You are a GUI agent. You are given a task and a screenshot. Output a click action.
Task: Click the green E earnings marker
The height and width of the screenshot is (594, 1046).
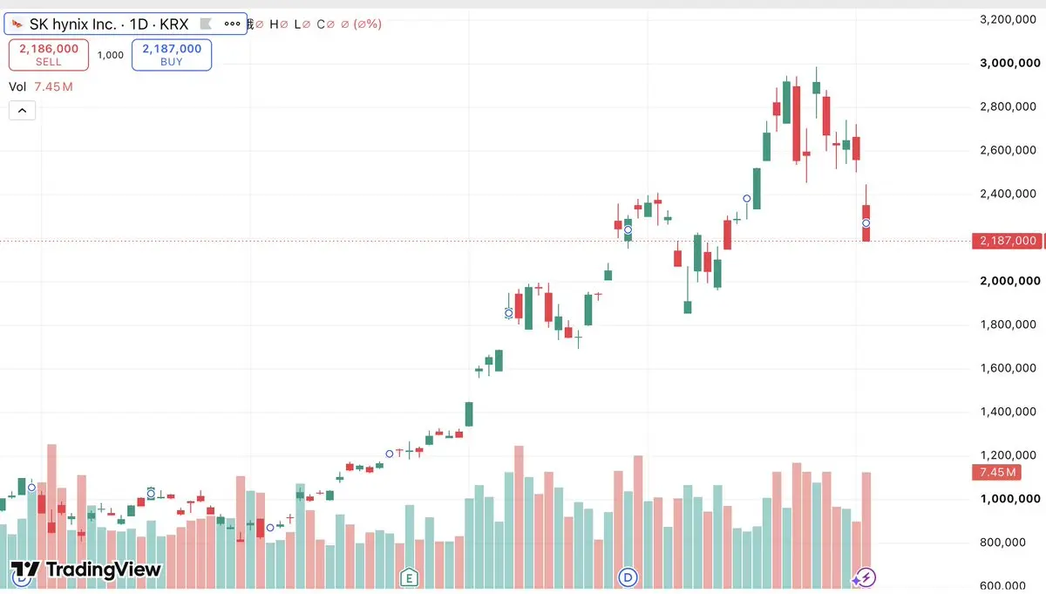pos(408,577)
